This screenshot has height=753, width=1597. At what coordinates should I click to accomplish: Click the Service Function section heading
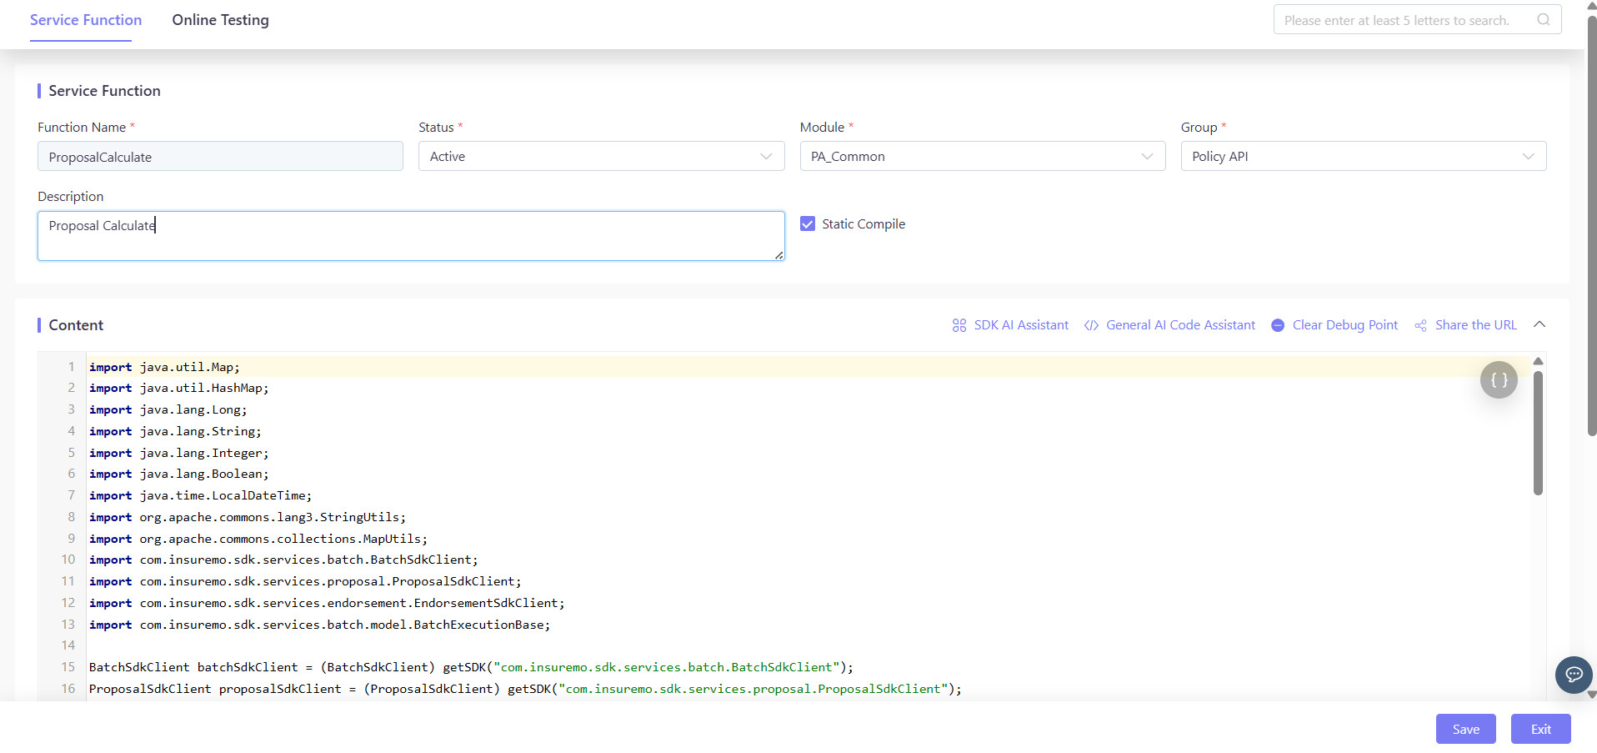104,91
